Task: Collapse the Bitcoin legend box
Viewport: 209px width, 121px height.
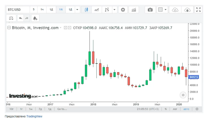Action: coord(9,28)
